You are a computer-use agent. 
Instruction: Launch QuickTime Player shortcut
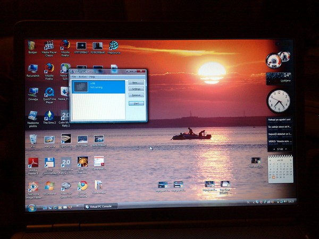tap(49, 96)
